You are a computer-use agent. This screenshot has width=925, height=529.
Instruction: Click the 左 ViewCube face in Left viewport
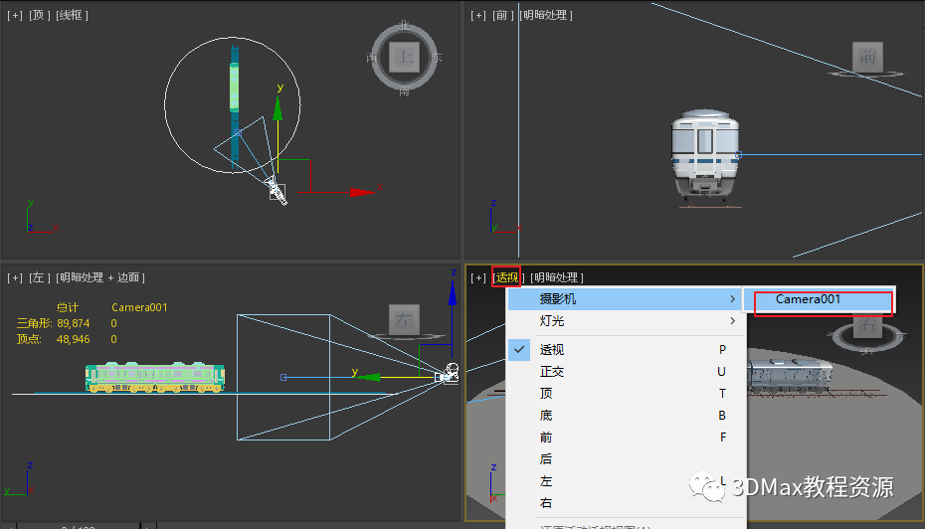404,319
